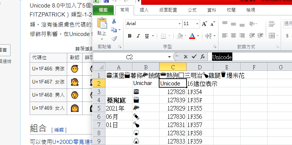292x145 pixels.
Task: Align cell text to top
Action: coord(225,23)
